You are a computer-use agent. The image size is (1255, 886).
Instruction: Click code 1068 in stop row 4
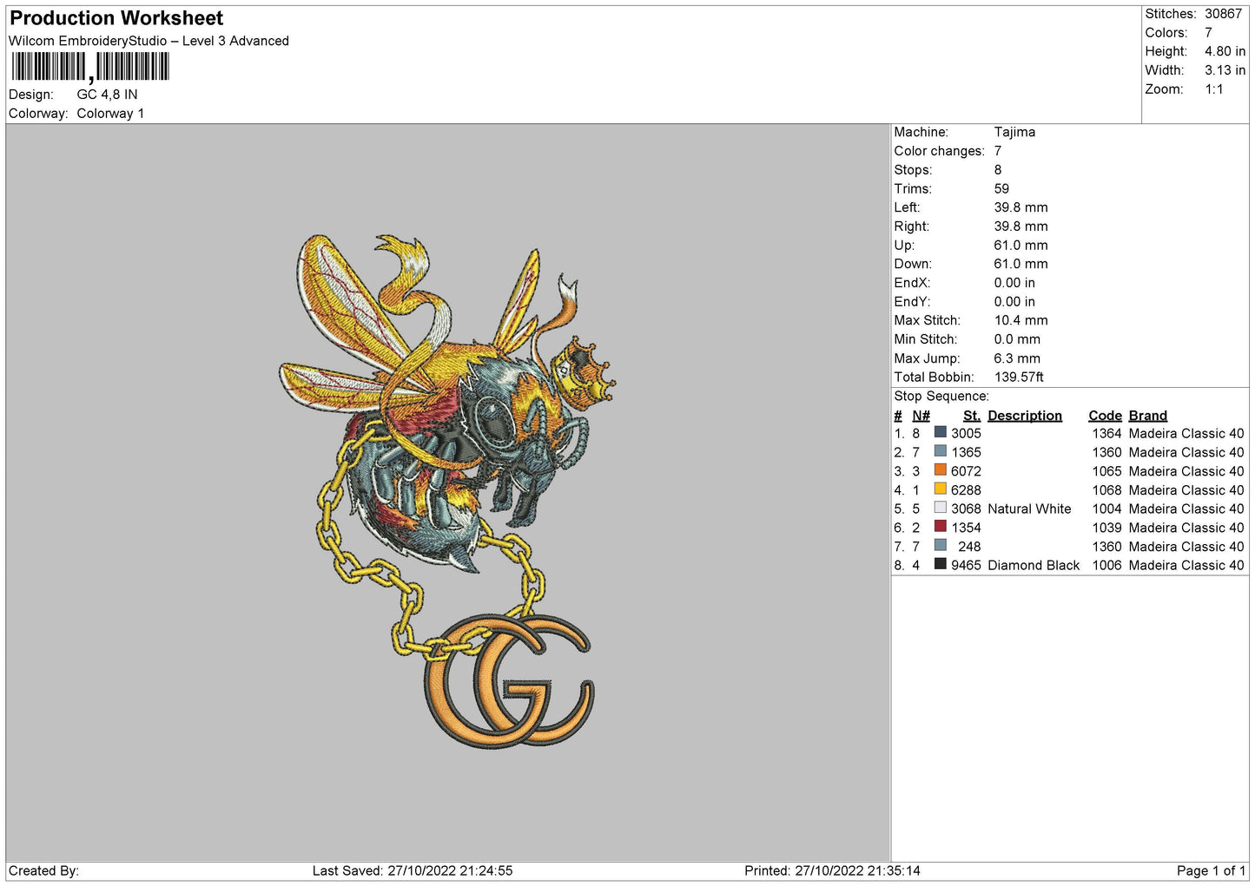click(x=1106, y=490)
